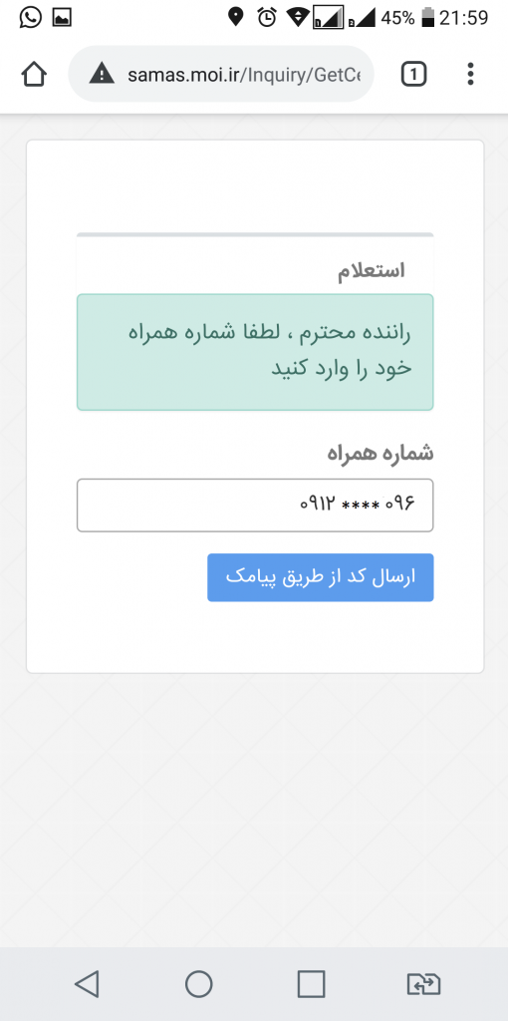Image resolution: width=508 pixels, height=1021 pixels.
Task: Tap the location pin status icon
Action: click(235, 18)
